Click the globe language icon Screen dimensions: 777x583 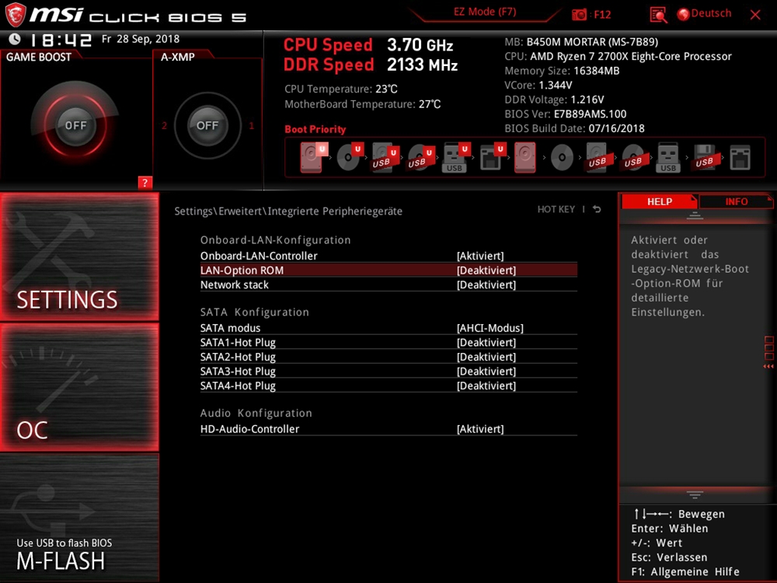click(x=683, y=14)
